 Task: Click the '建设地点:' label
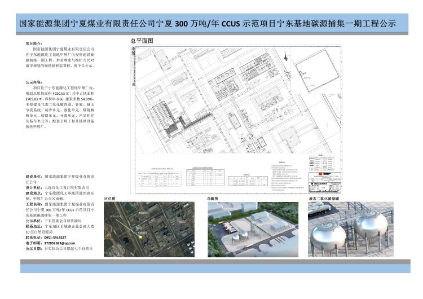pos(34,193)
